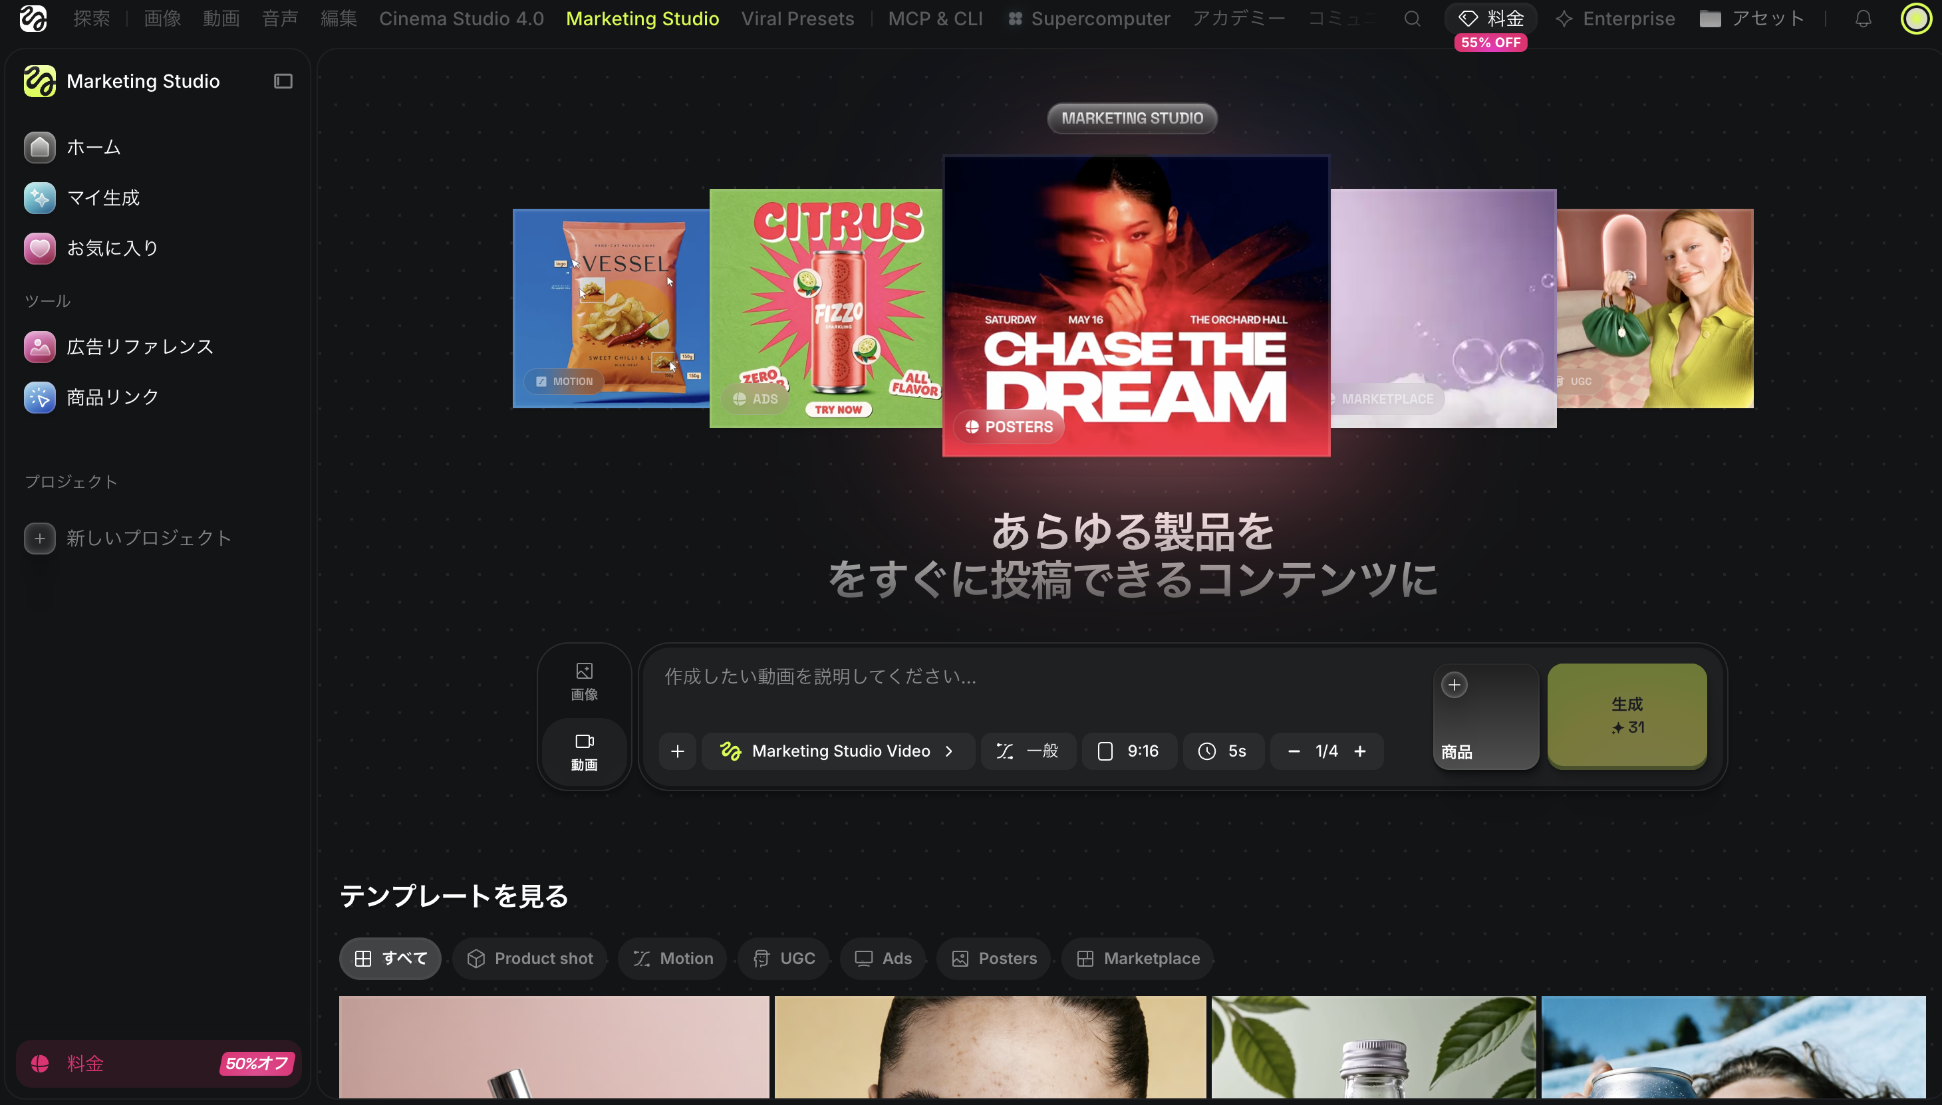
Task: Click the 生成 generate button
Action: (x=1627, y=717)
